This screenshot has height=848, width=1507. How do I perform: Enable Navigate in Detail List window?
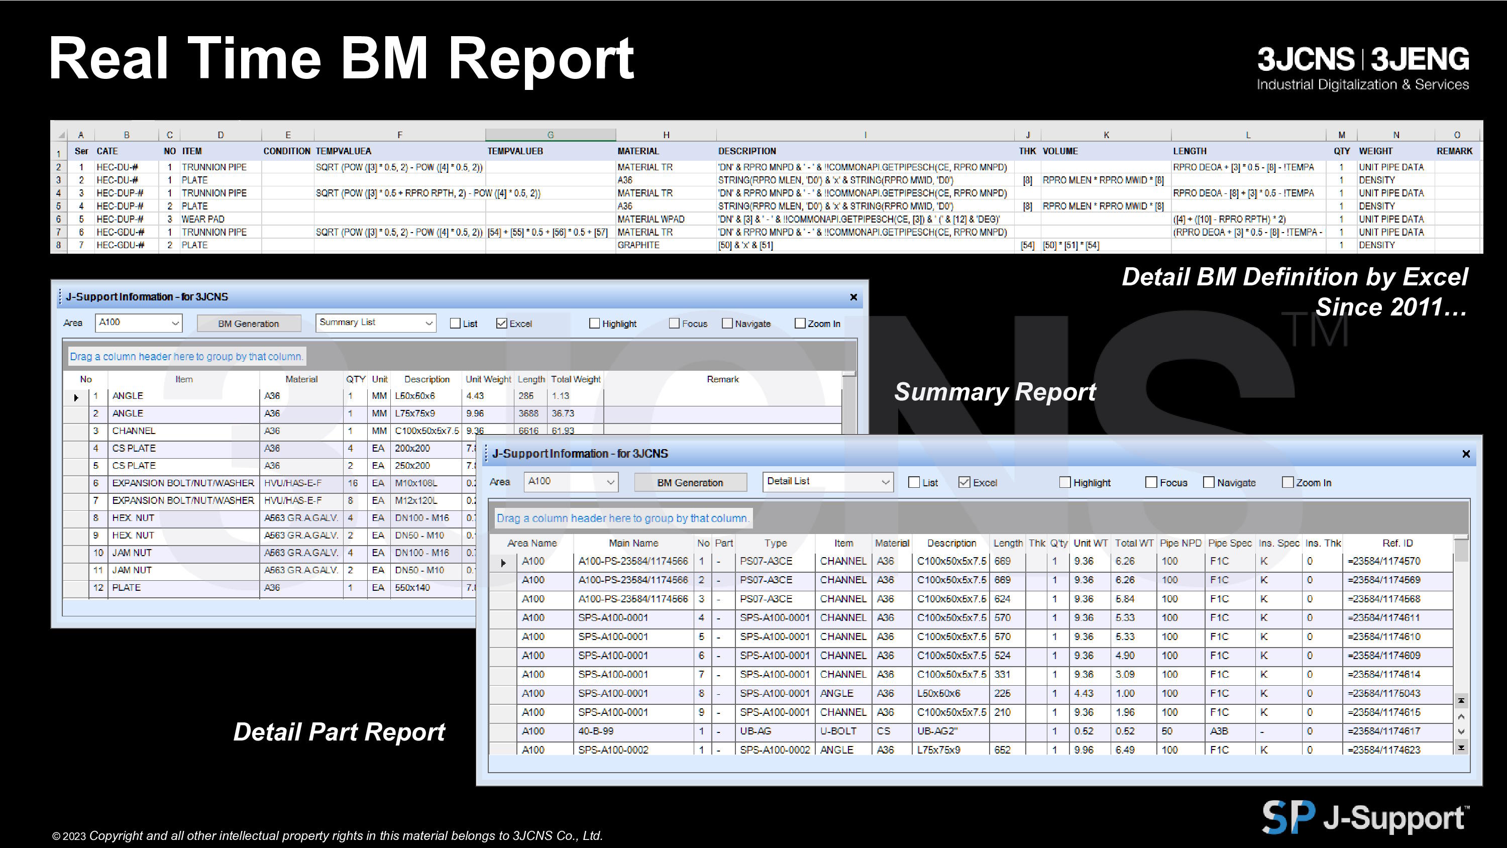tap(1209, 482)
